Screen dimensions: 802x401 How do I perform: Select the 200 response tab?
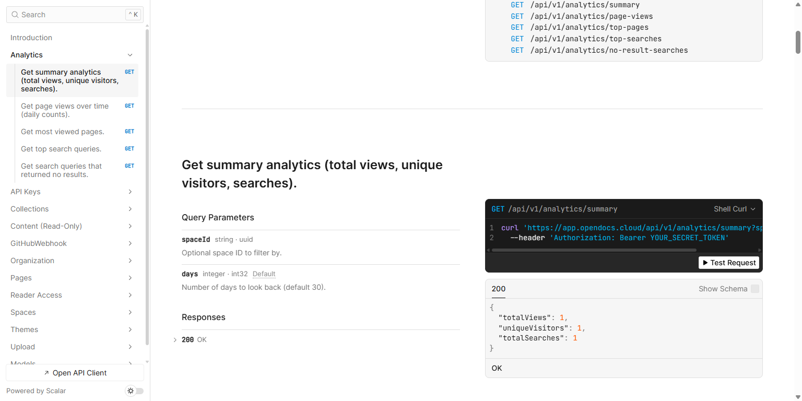click(x=499, y=289)
